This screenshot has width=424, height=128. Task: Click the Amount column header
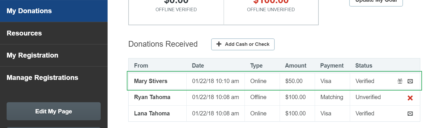296,66
